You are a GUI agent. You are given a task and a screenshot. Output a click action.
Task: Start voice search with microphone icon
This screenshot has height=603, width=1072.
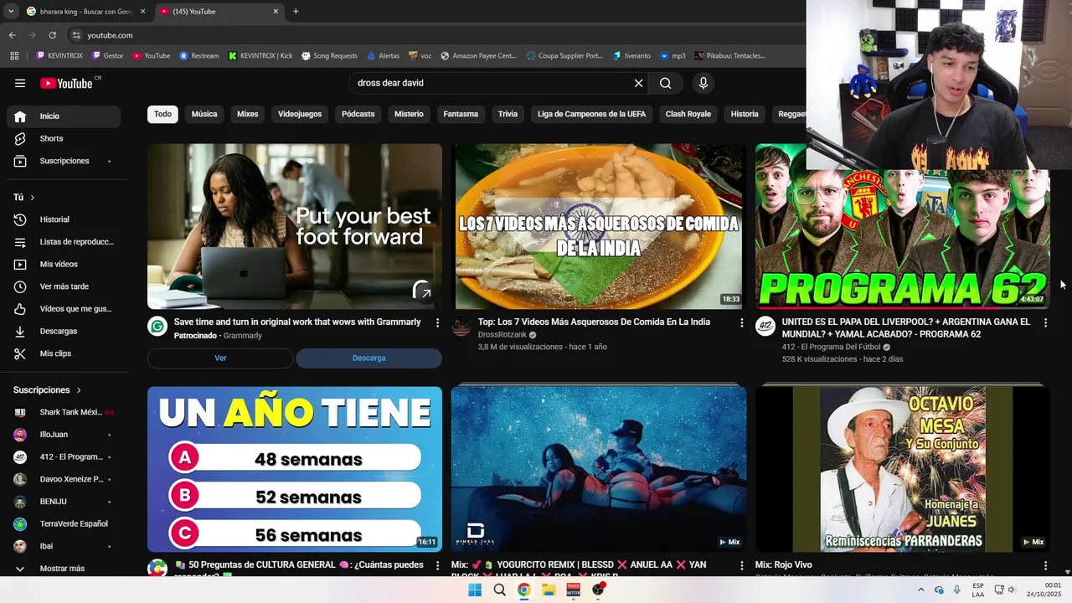click(x=703, y=83)
